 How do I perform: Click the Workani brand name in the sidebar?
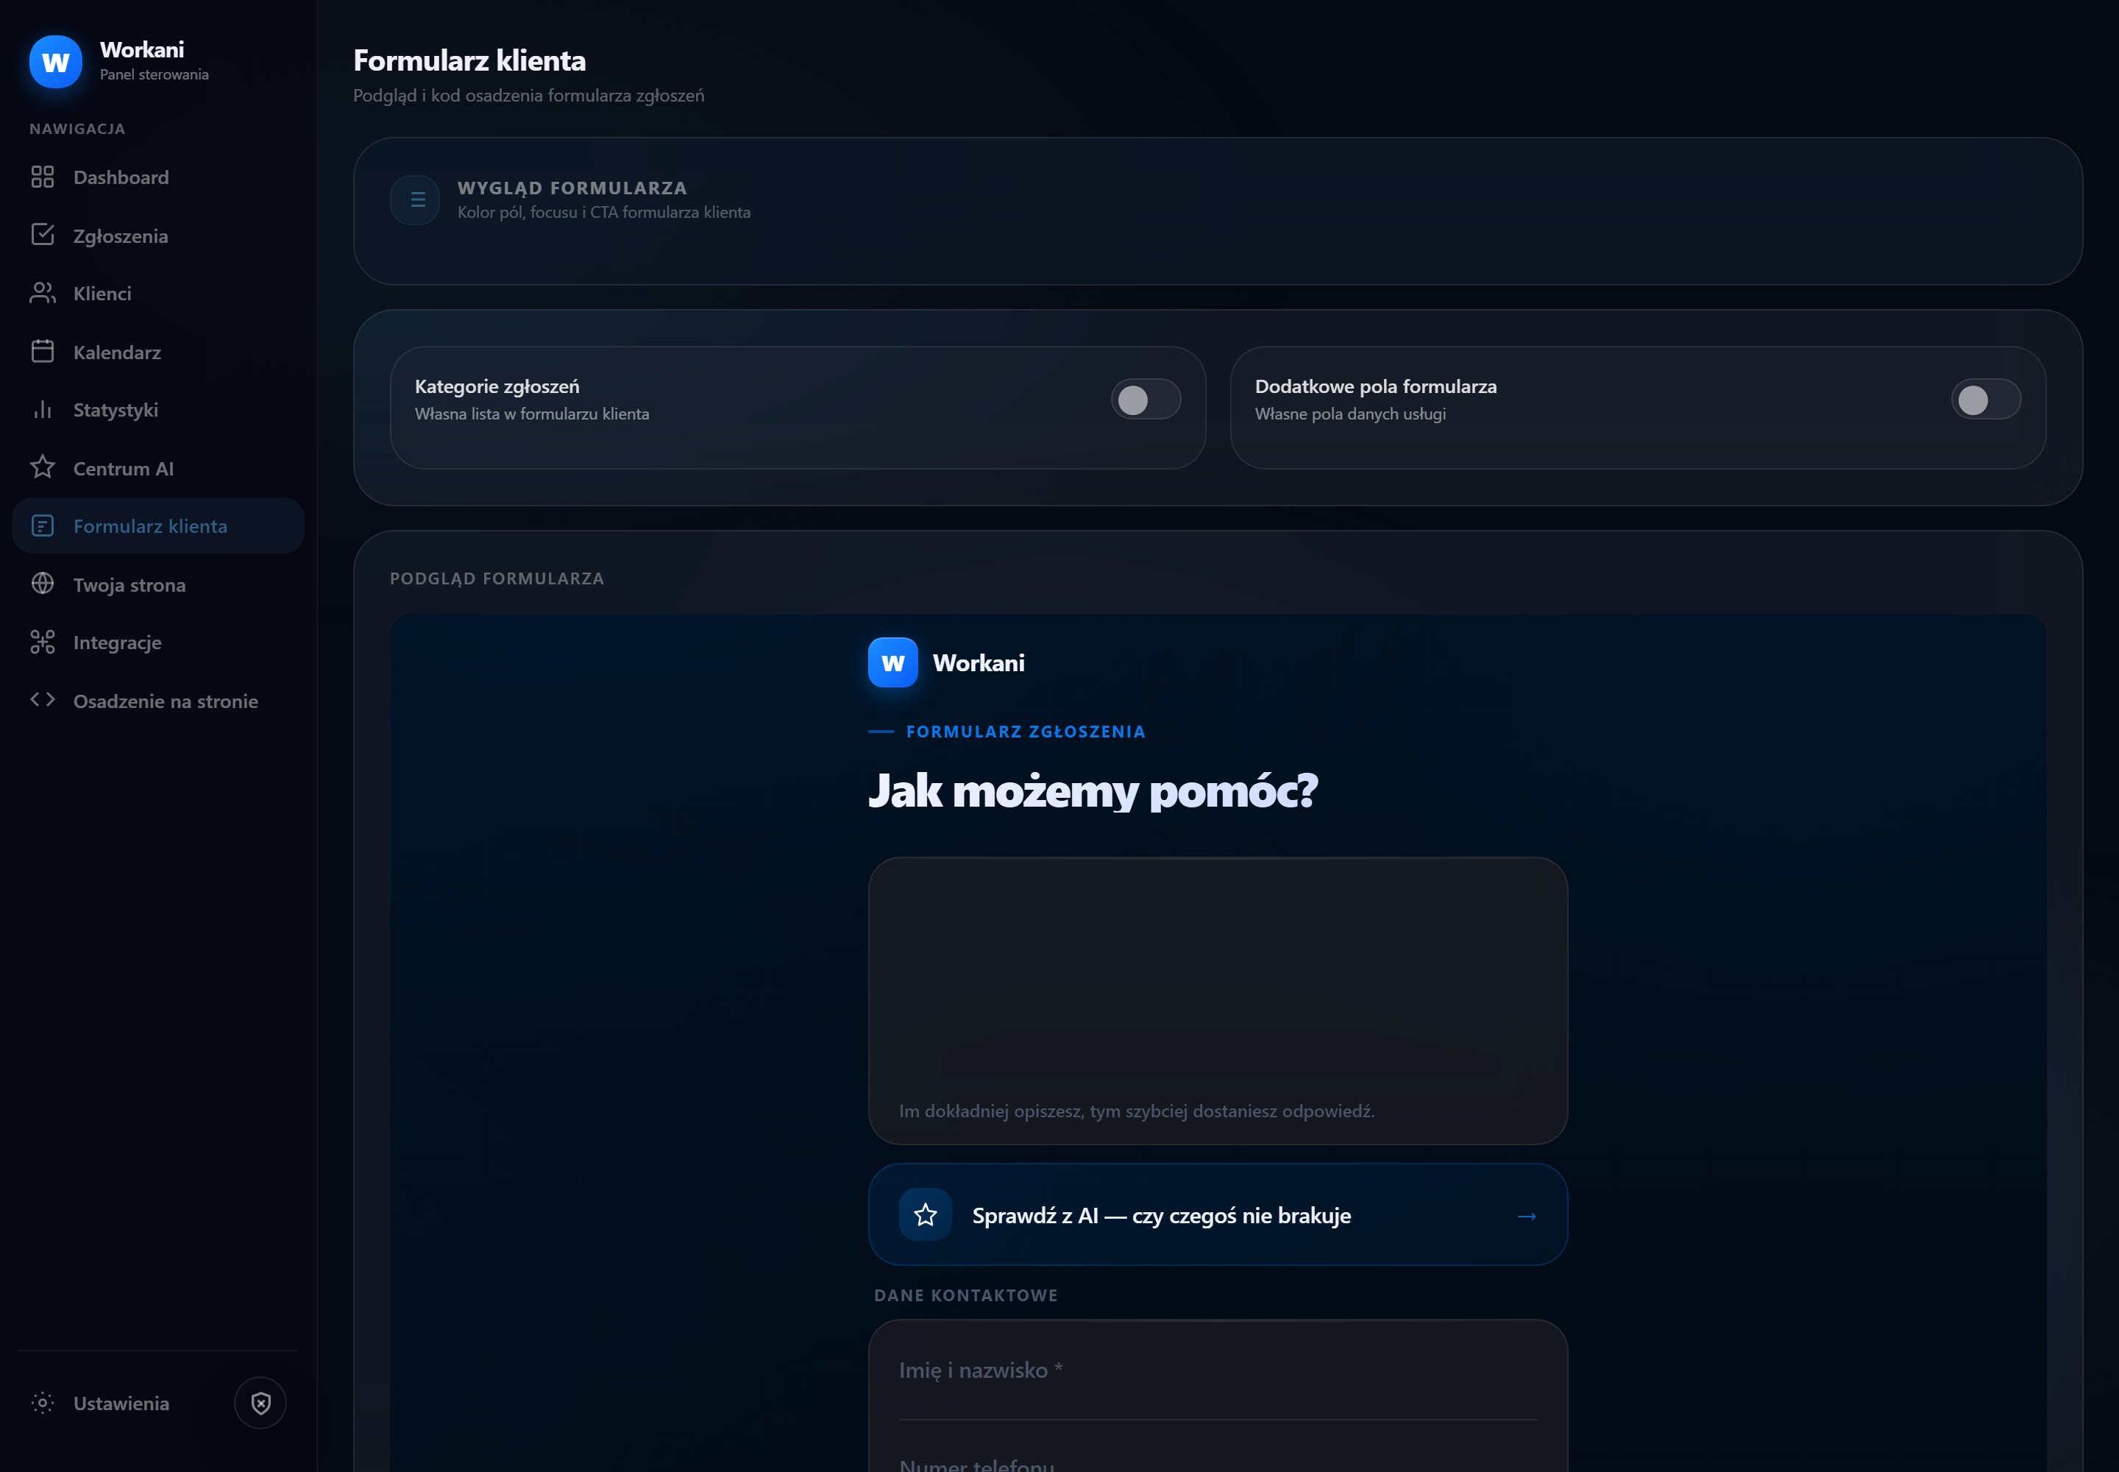(x=142, y=50)
